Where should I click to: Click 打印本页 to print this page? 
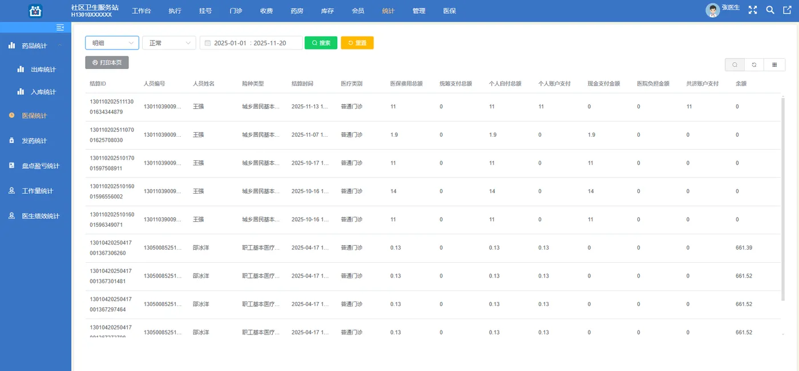(107, 63)
